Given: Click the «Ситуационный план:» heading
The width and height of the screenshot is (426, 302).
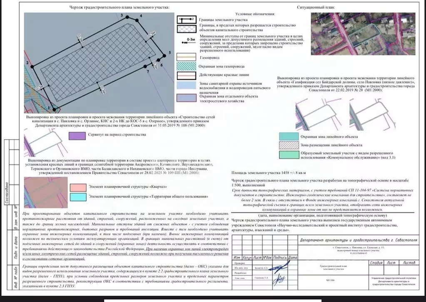Looking at the screenshot, I should click(x=316, y=7).
